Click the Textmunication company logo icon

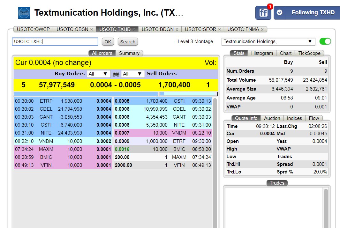[x=24, y=13]
